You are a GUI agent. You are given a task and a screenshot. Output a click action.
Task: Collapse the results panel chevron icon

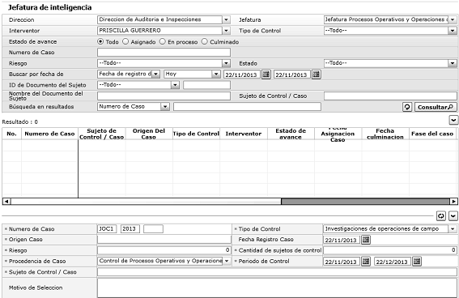(x=453, y=120)
